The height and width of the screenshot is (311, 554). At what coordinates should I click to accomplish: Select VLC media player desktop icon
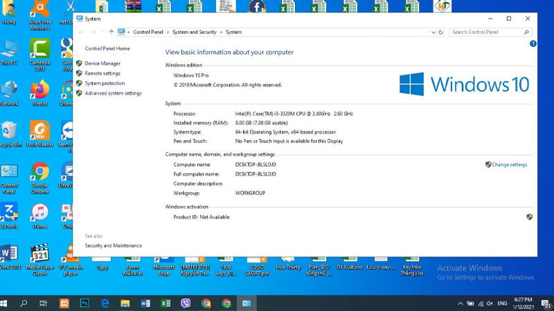click(x=71, y=260)
